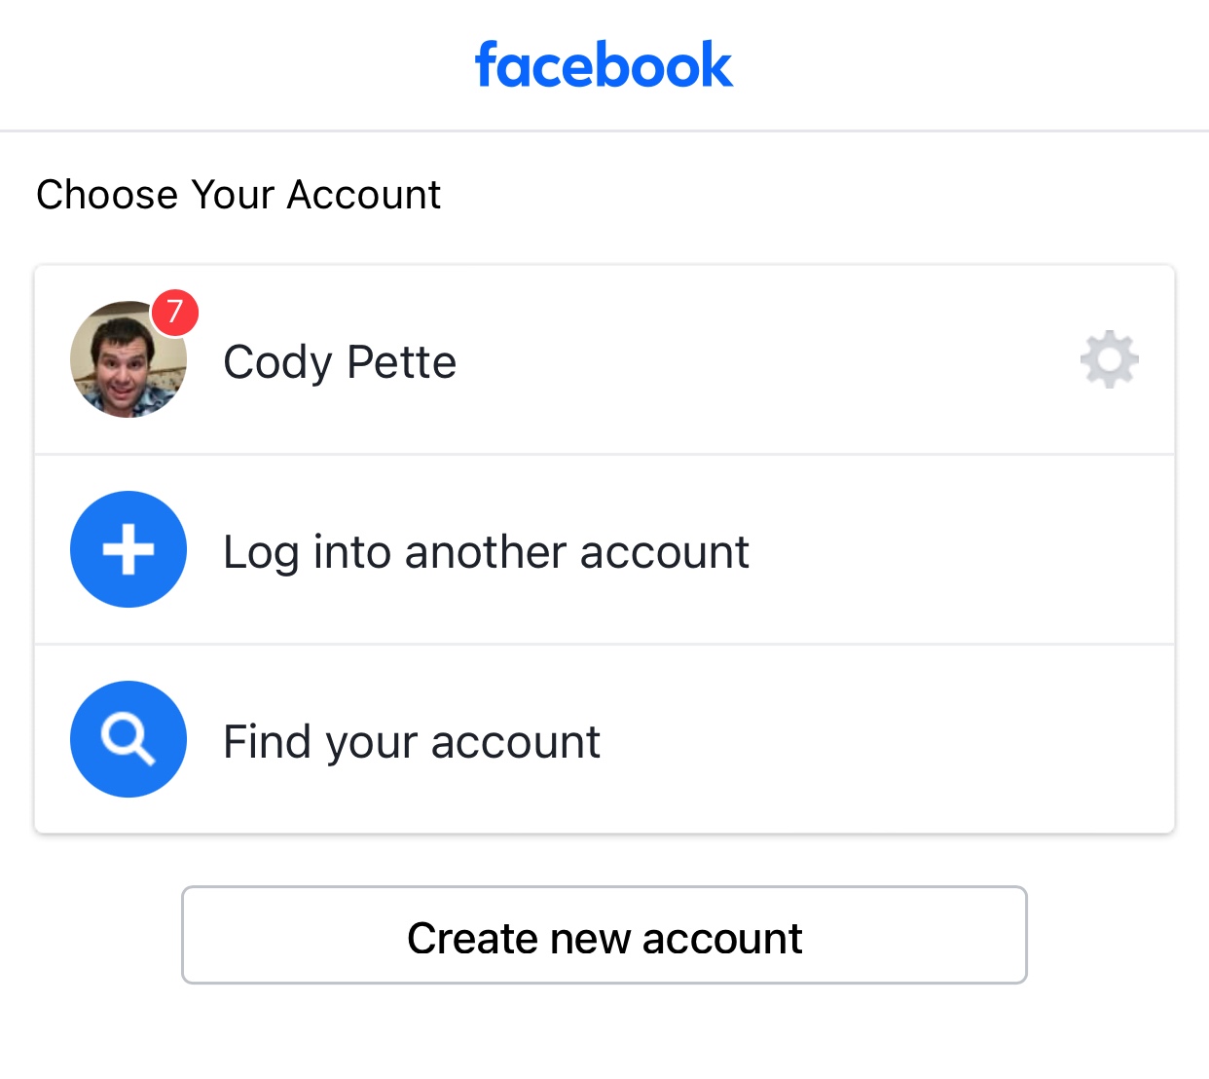Click the letter f in the facebook wordmark
Screen dimensions: 1209x1079
[x=487, y=65]
